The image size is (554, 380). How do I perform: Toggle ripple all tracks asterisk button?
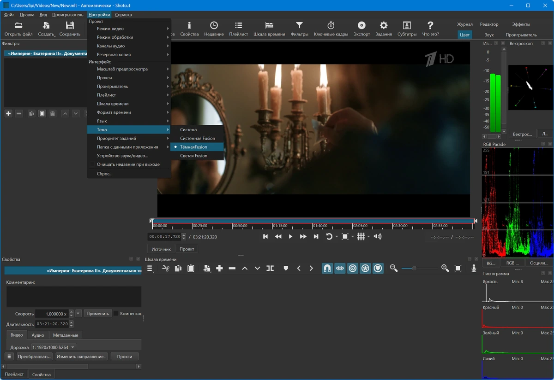365,268
